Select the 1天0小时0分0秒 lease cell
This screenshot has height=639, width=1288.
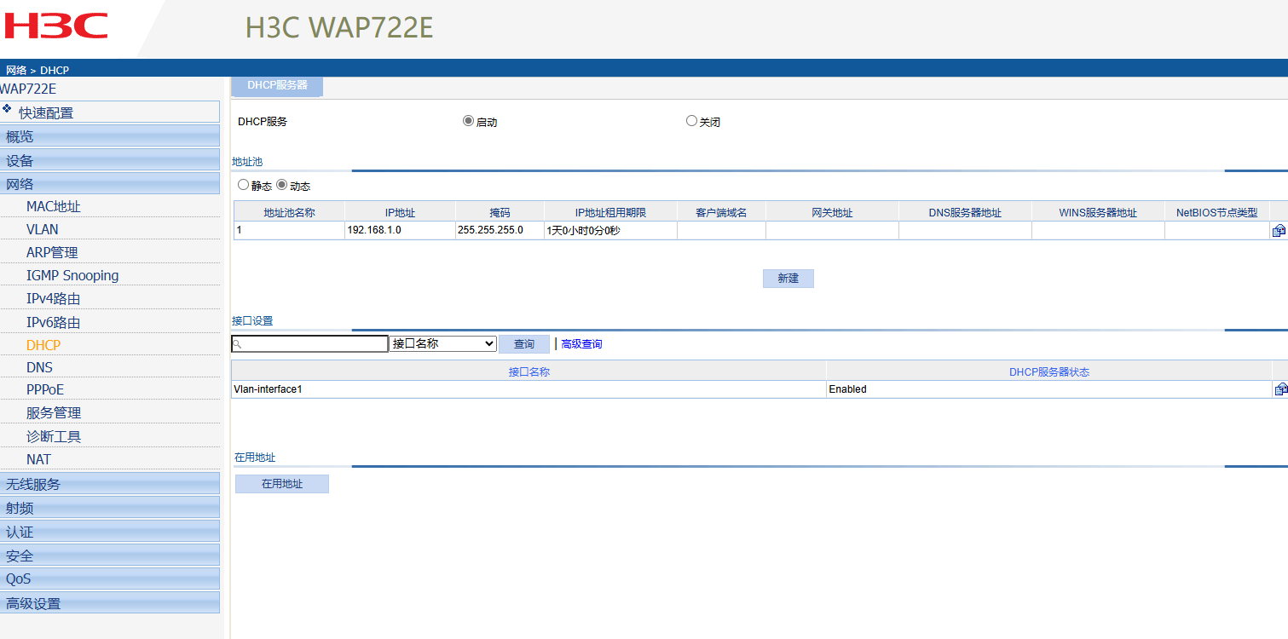pos(610,230)
